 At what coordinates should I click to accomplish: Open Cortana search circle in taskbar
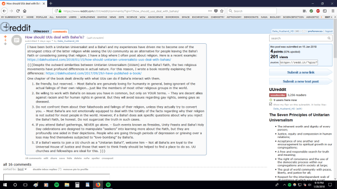[x=15, y=185]
